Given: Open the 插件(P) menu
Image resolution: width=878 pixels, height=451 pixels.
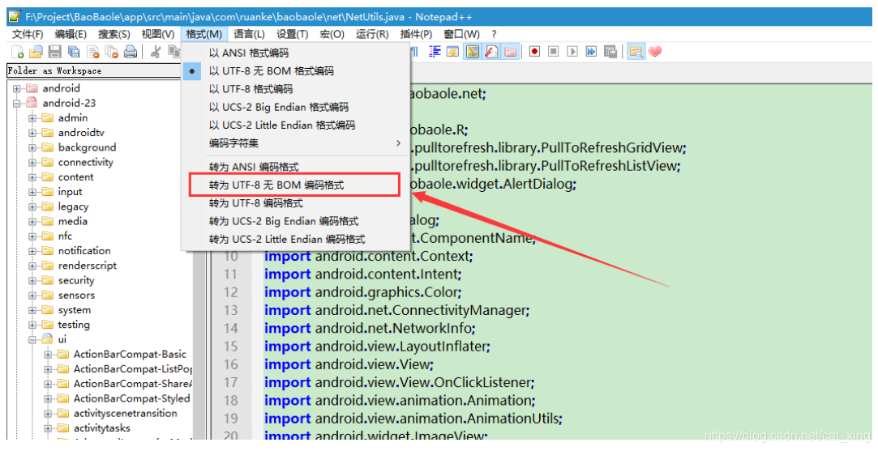Looking at the screenshot, I should point(416,34).
